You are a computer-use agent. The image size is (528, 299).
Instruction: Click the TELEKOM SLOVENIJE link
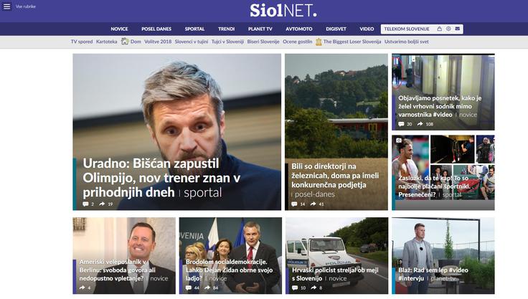[407, 29]
